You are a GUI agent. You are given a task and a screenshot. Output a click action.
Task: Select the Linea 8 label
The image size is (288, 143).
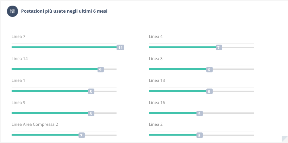tap(156, 59)
